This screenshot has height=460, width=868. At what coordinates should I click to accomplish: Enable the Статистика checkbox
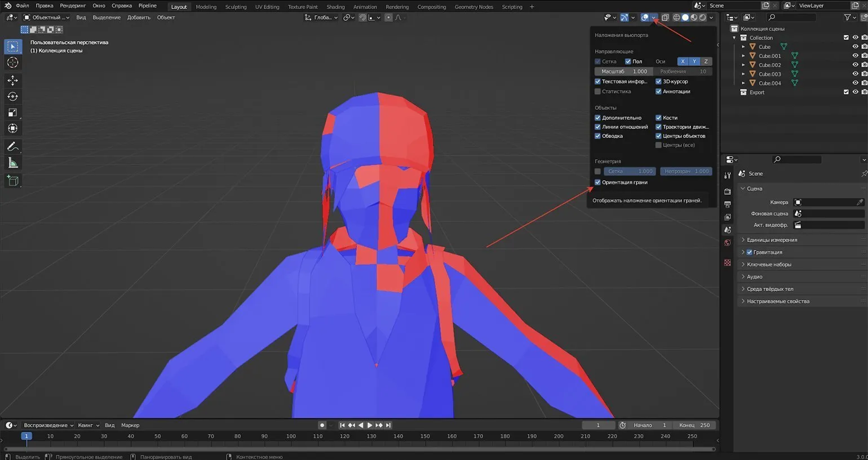tap(597, 91)
